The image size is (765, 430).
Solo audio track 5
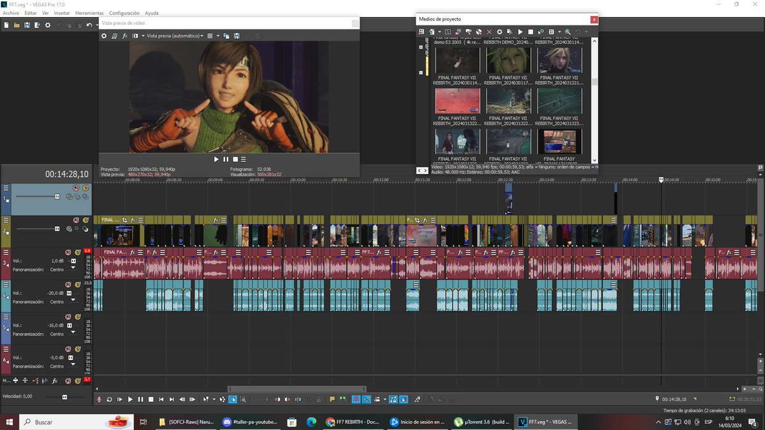[x=78, y=317]
